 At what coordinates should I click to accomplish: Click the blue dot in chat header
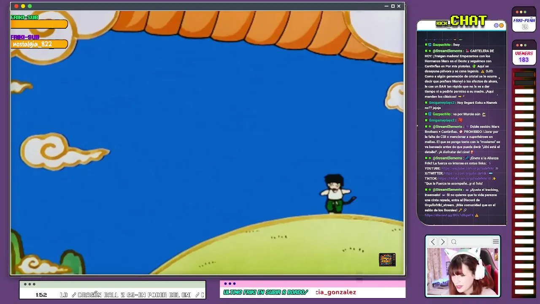497,25
